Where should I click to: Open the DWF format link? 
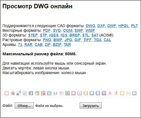point(112,26)
